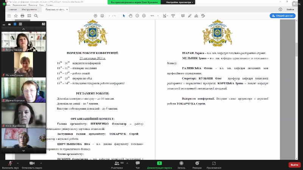Viewport: 303px width, 170px height.
Task: Click the "ПОРЯДОК РОБОТИ КОНФЕРЕНЦІЇ:" heading
Action: click(92, 53)
